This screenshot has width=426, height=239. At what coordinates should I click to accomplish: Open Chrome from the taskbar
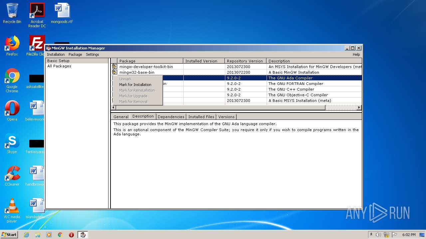pos(60,235)
